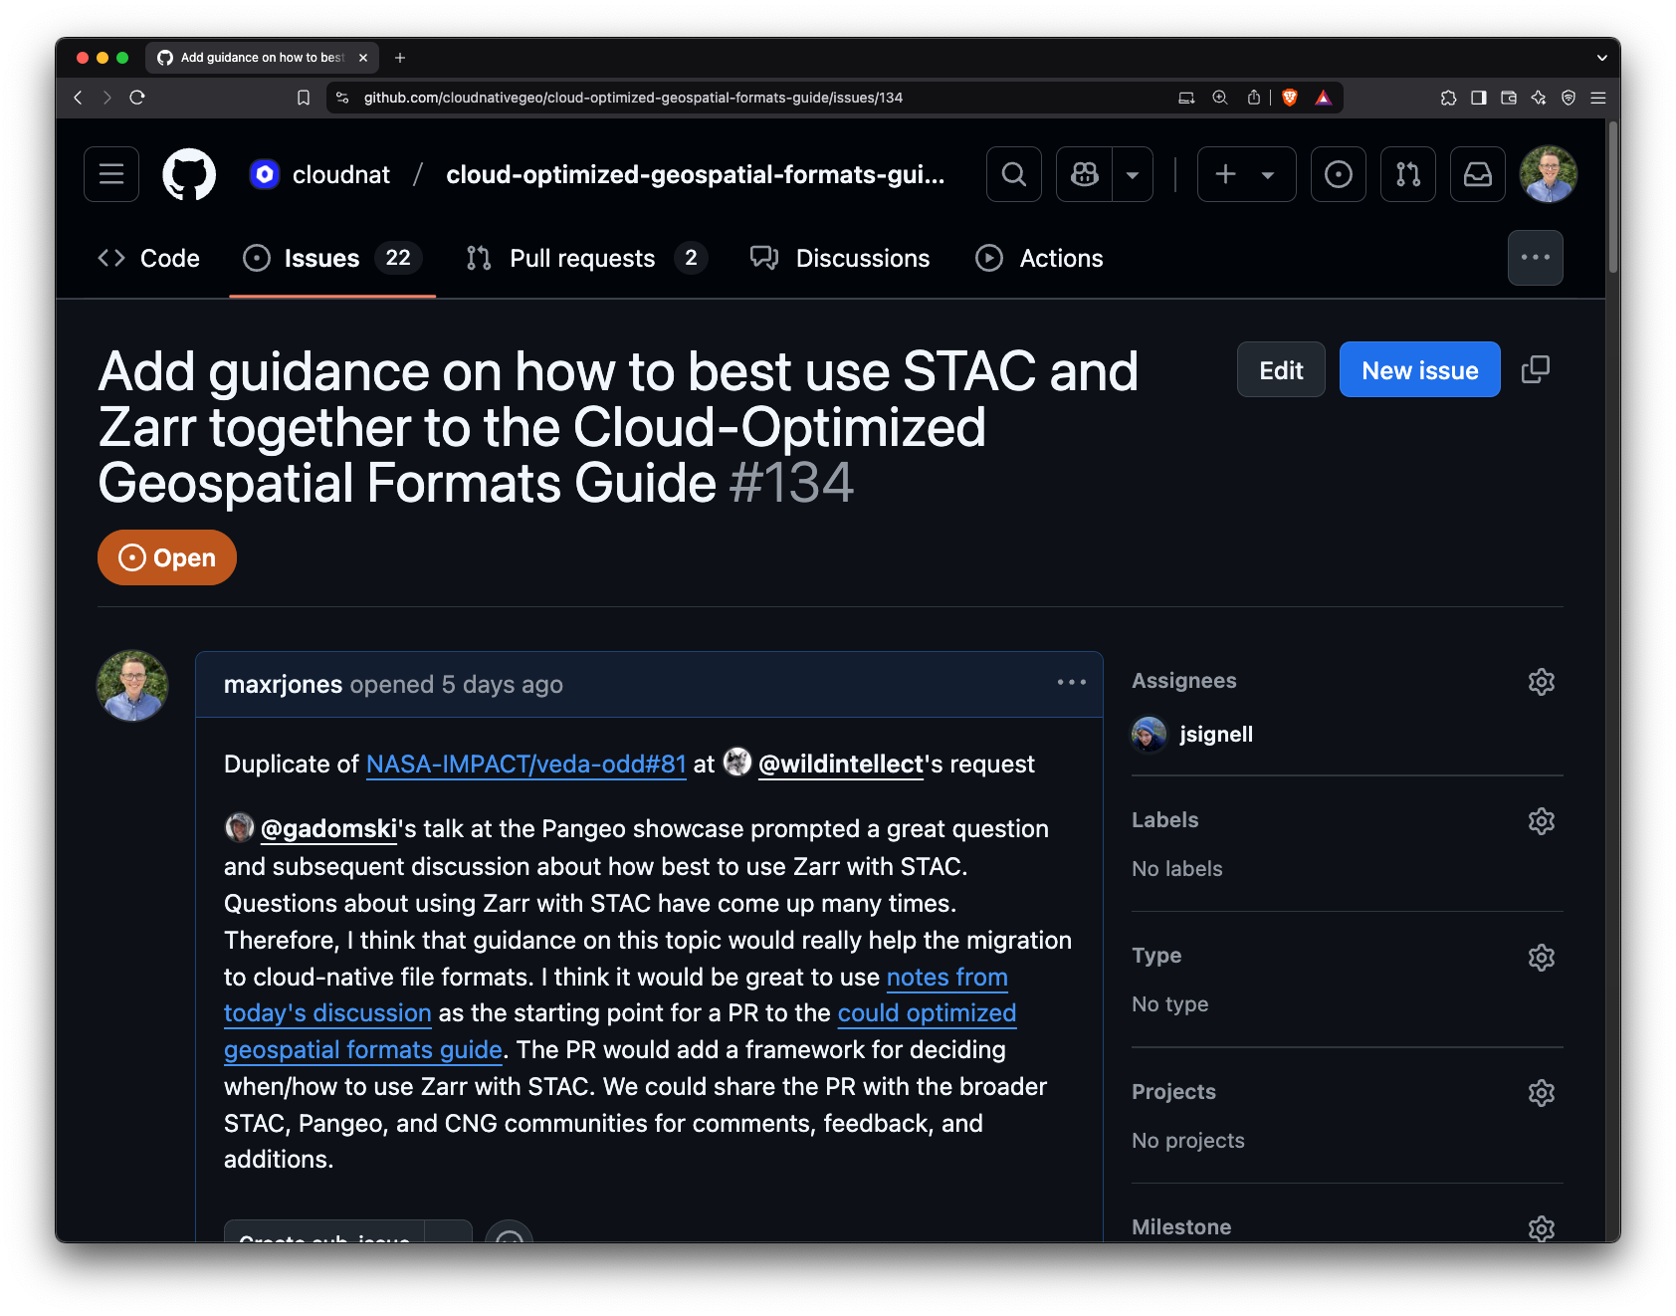
Task: Open the Assignees settings gear
Action: pos(1541,682)
